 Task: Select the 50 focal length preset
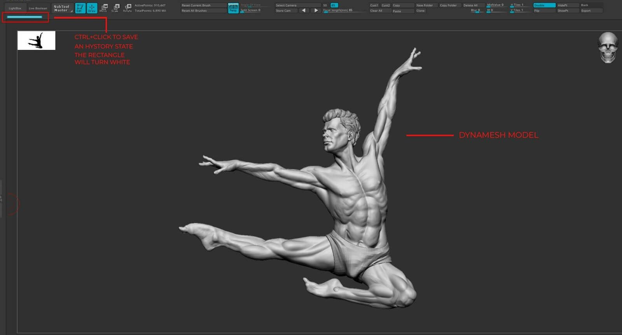(325, 5)
